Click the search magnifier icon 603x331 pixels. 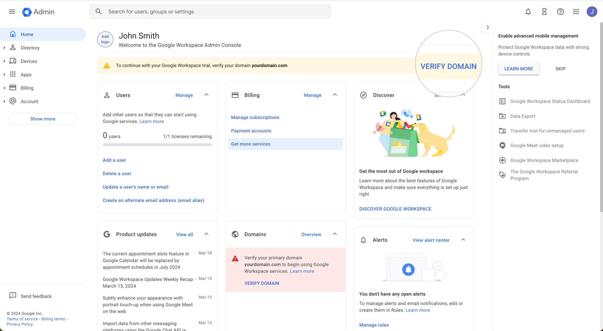[99, 12]
